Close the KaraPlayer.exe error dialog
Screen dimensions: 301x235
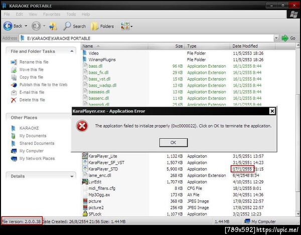pyautogui.click(x=272, y=111)
